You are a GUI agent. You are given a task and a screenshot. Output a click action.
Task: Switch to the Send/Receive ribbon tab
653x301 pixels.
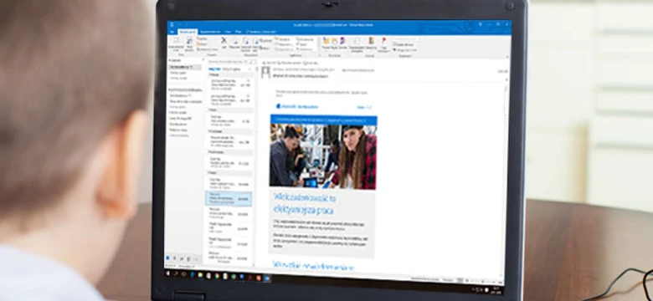click(x=210, y=32)
